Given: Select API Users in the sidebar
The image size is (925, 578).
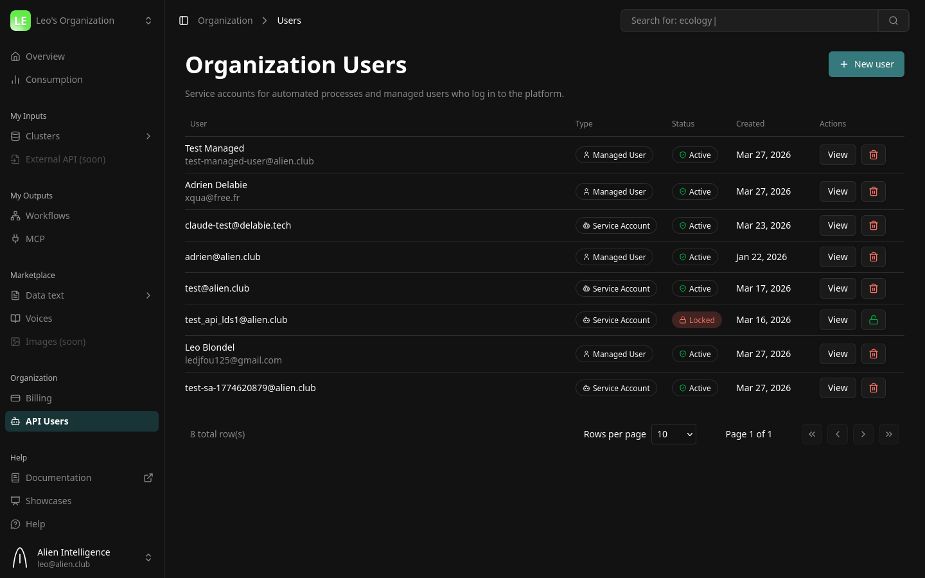Looking at the screenshot, I should tap(47, 421).
